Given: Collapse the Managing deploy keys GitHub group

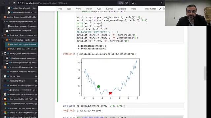Looking at the screenshot, I should [x=3, y=53].
